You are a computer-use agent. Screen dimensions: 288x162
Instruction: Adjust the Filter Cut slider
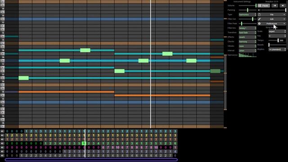pyautogui.click(x=247, y=19)
